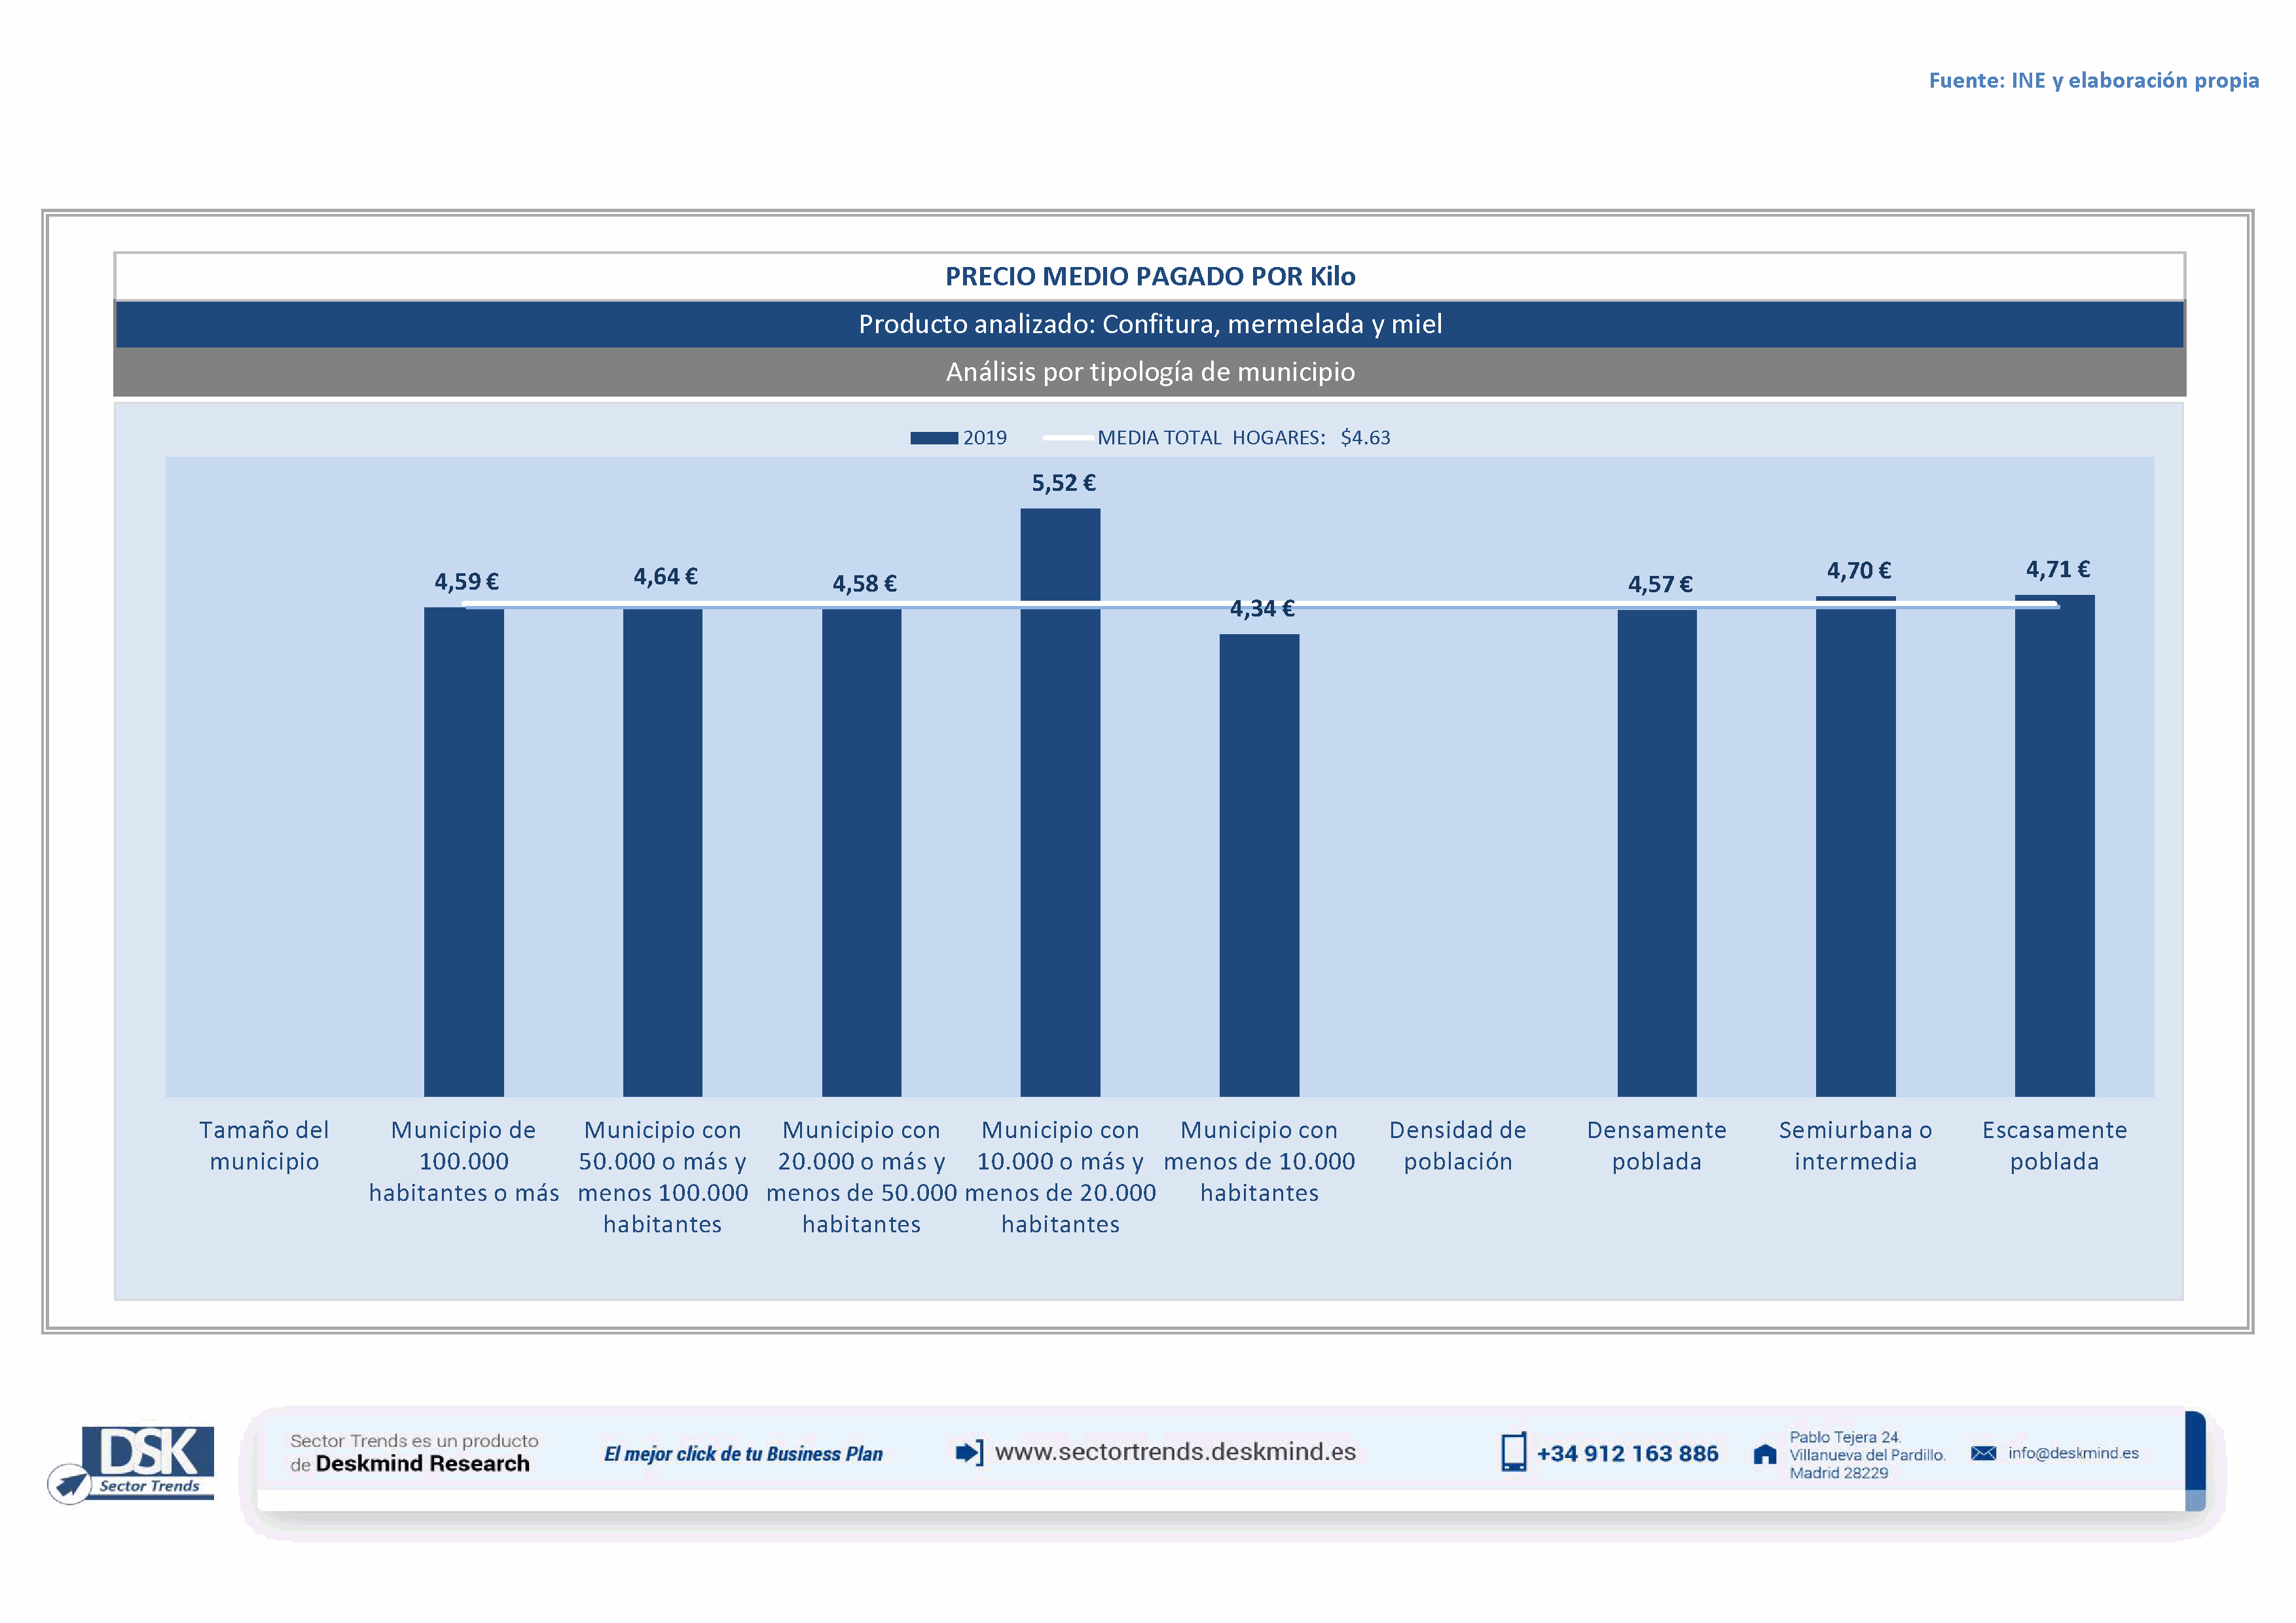Click the 2019 legend color swatch
This screenshot has height=1623, width=2296.
933,438
